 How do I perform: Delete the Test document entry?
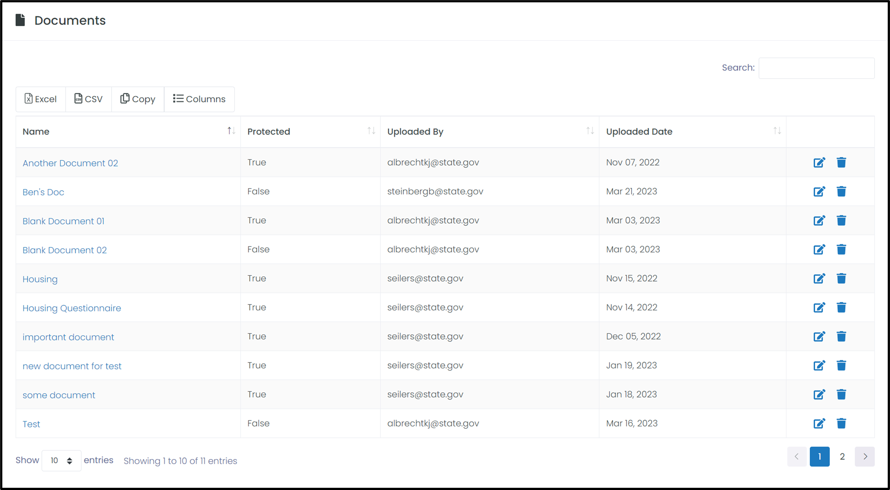[841, 424]
